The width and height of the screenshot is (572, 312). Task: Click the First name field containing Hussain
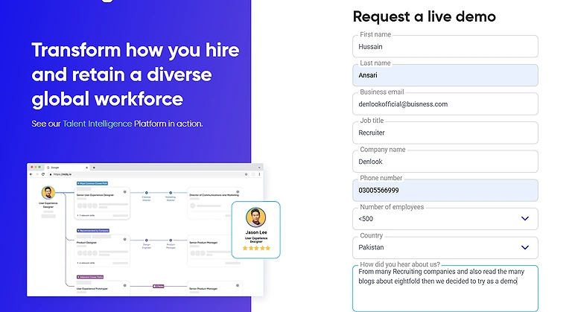pyautogui.click(x=445, y=46)
